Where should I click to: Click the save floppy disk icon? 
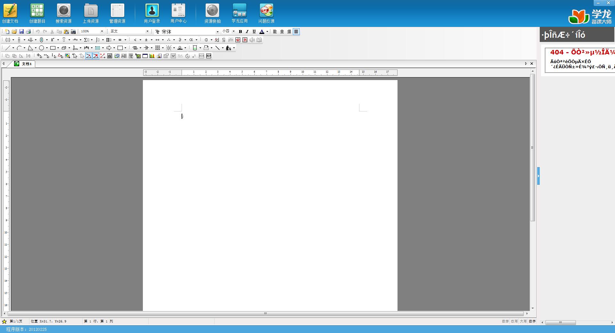tap(21, 31)
